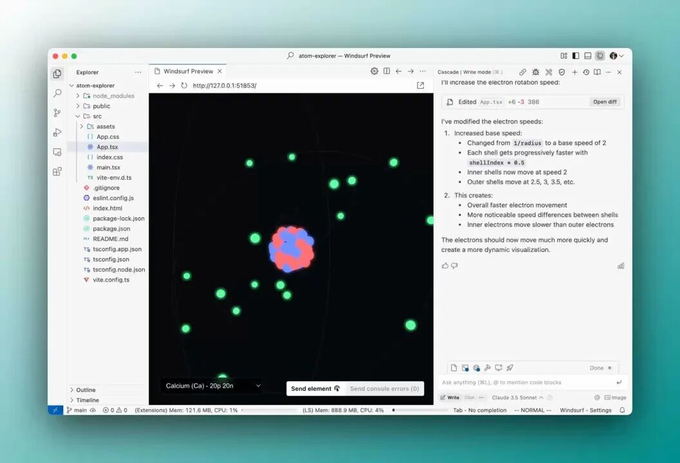Select the Windsurf Preview tab
This screenshot has width=680, height=463.
188,71
